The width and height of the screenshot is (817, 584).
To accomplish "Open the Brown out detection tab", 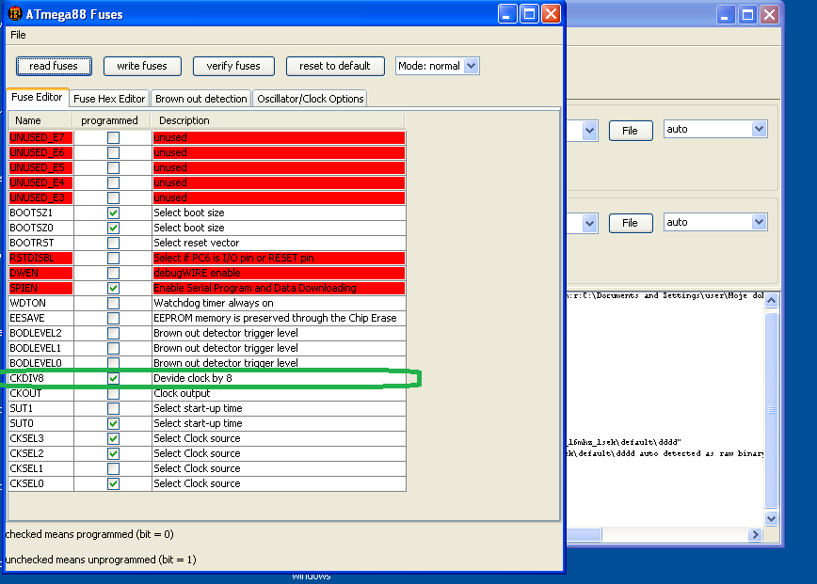I will click(201, 99).
